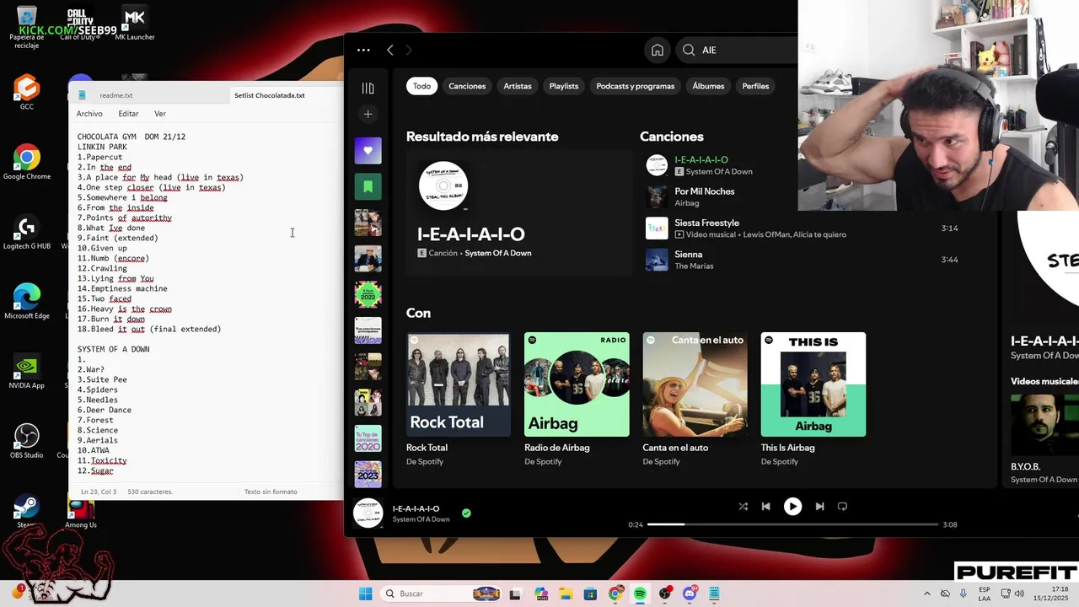Click search magnifier icon in Spotify
This screenshot has width=1079, height=607.
(x=689, y=50)
